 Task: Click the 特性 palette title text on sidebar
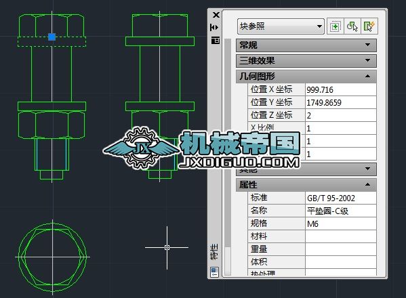(x=215, y=252)
